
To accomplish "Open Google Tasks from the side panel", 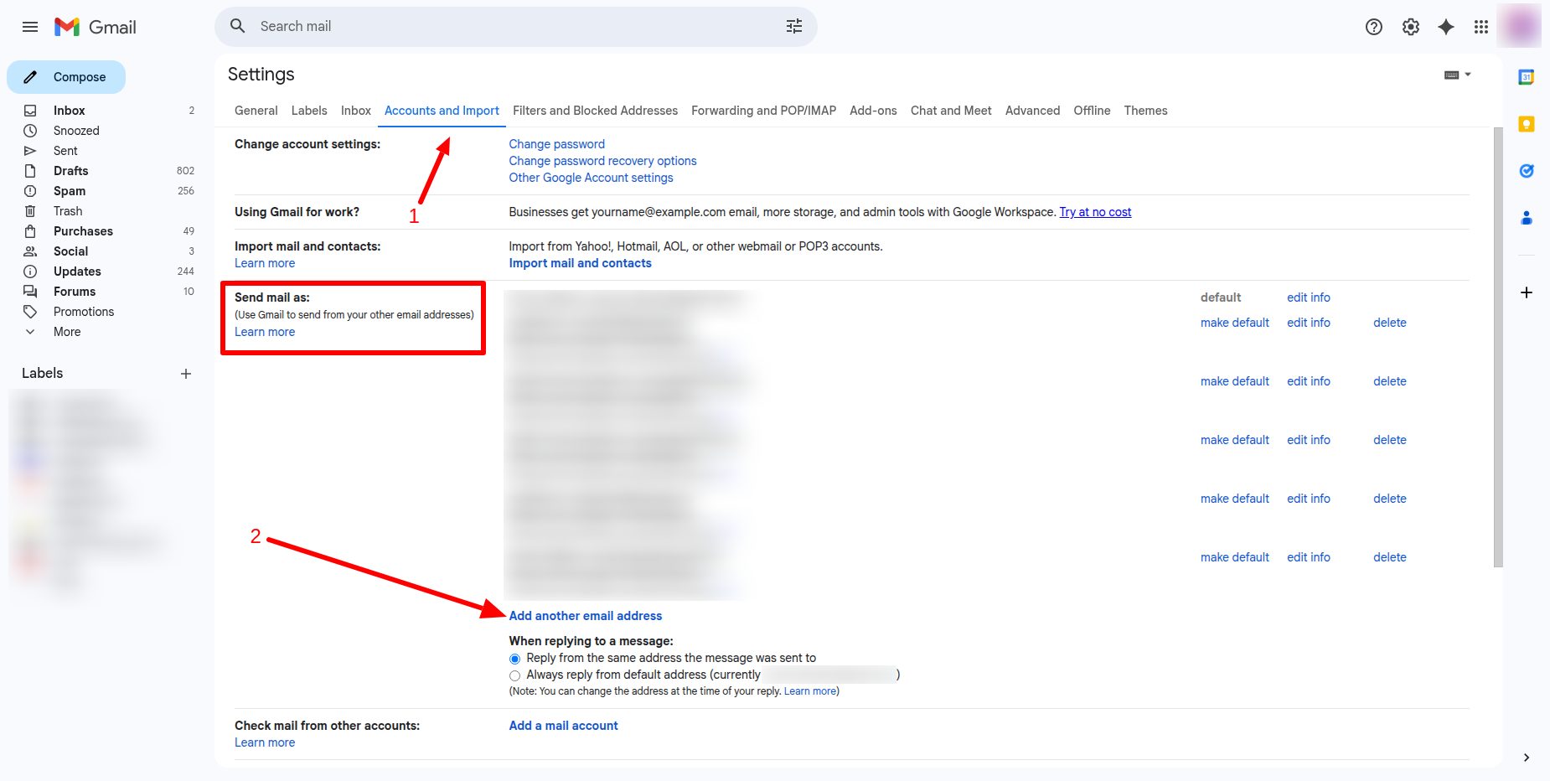I will pos(1526,170).
